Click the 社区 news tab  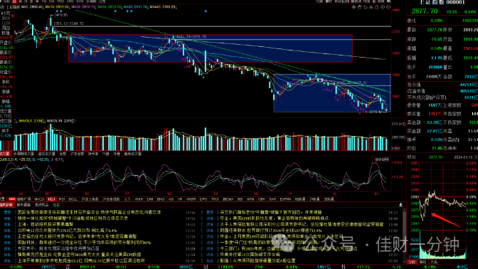pos(56,205)
